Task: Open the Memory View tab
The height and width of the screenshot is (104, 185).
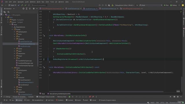Action: 62,97
